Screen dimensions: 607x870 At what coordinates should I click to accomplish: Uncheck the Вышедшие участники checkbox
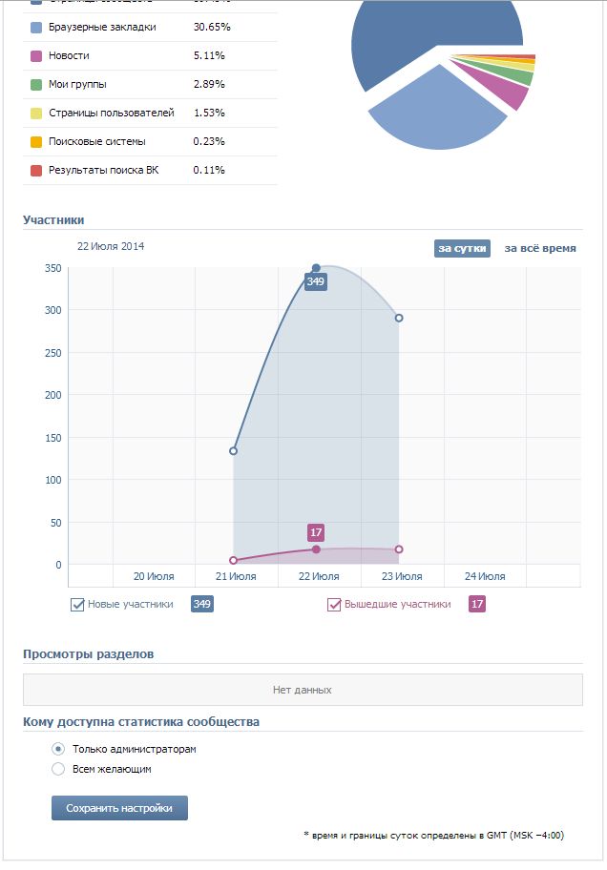coord(334,604)
